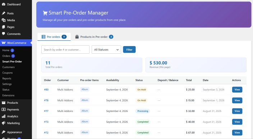This screenshot has height=139, width=253.
Task: Open order link #78
Action: click(x=46, y=100)
